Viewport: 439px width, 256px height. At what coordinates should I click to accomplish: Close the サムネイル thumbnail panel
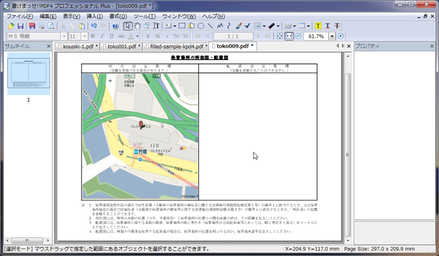tap(49, 46)
